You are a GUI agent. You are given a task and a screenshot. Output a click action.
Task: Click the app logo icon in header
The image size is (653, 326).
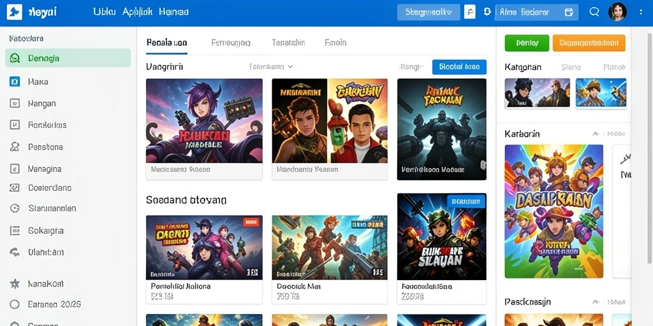click(15, 12)
